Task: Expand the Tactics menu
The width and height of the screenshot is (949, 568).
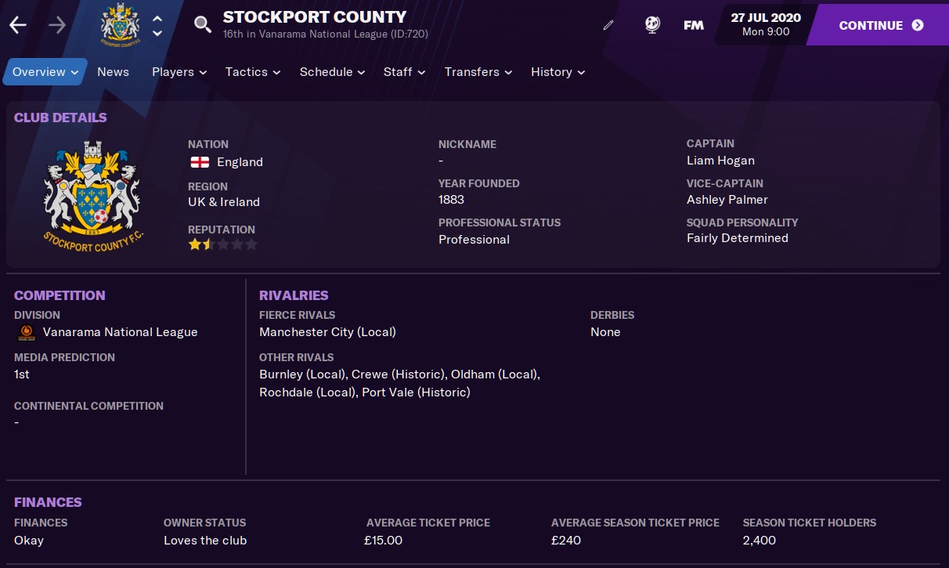Action: click(252, 71)
